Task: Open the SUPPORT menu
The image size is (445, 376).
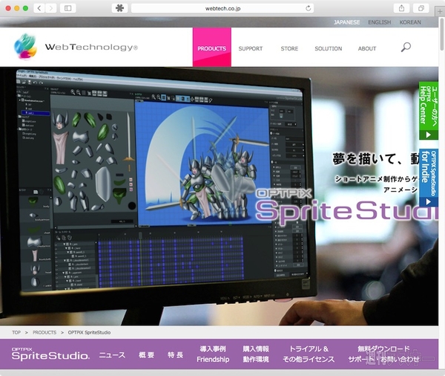Action: (x=251, y=48)
